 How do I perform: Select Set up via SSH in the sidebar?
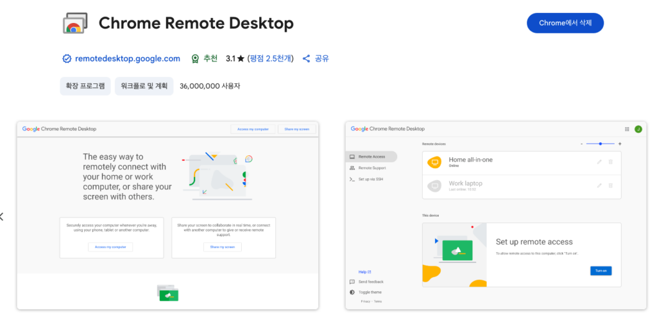(x=371, y=179)
